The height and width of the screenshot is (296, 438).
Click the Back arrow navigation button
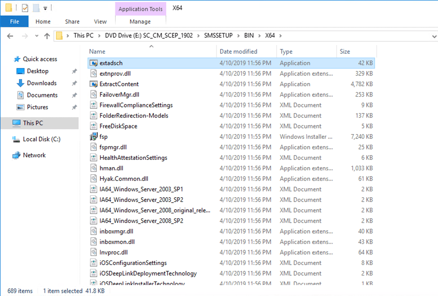[10, 36]
